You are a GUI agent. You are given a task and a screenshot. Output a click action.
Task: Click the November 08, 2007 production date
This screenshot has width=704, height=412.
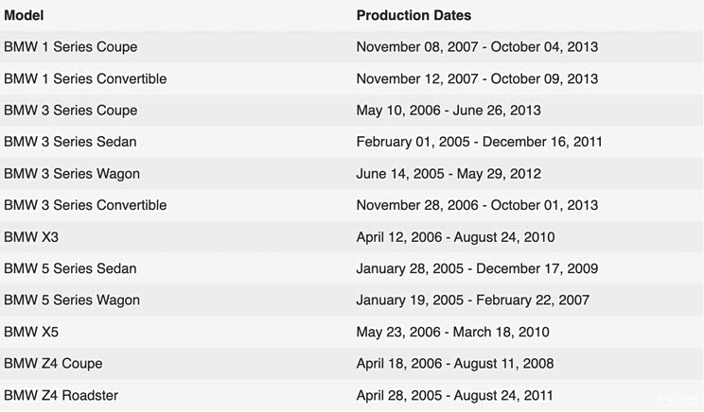(x=477, y=47)
